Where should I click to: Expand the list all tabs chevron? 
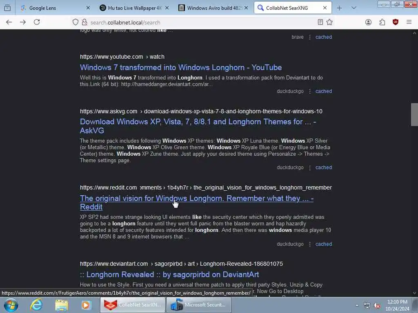point(354,8)
